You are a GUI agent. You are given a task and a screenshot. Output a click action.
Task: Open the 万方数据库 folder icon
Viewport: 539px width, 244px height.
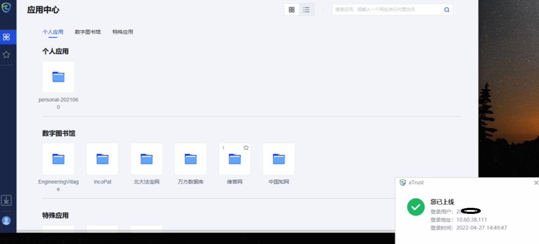pos(190,159)
